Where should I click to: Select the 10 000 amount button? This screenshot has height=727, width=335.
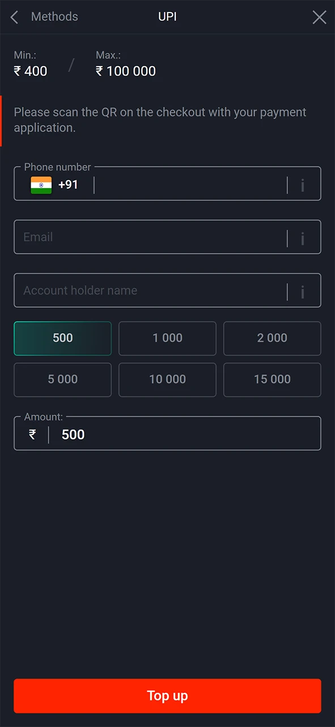pos(167,379)
